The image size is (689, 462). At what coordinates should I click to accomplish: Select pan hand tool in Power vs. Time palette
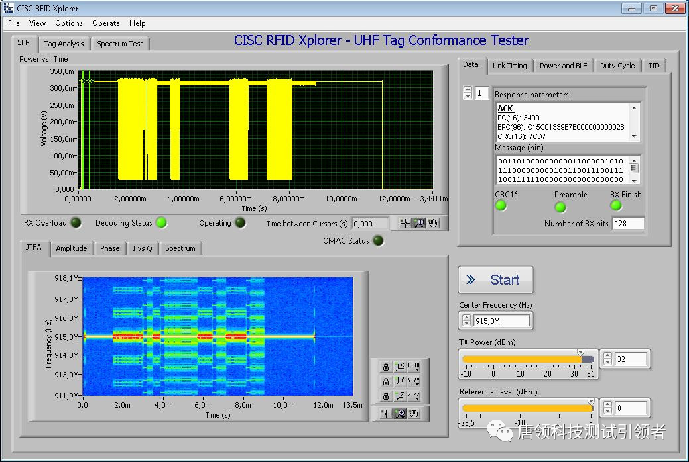[x=433, y=223]
